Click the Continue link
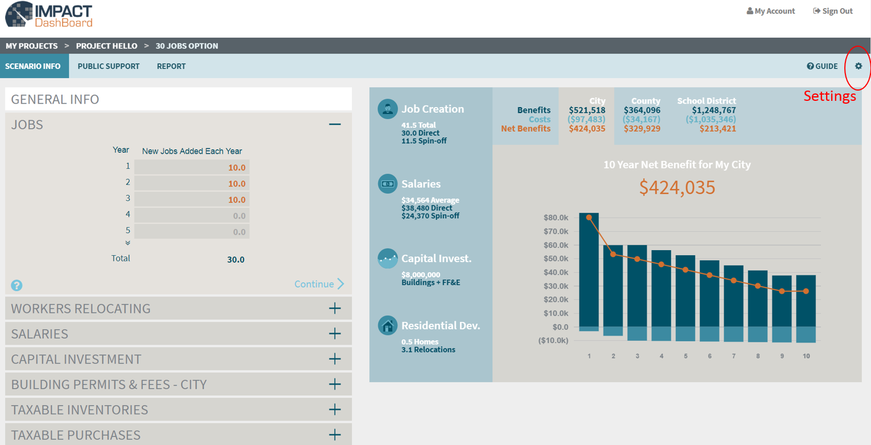 [x=319, y=284]
